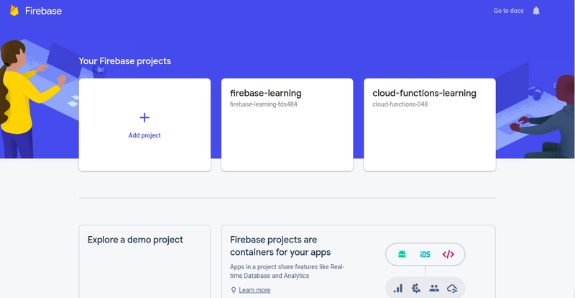Click the iOS platform icon
The image size is (575, 298).
425,254
